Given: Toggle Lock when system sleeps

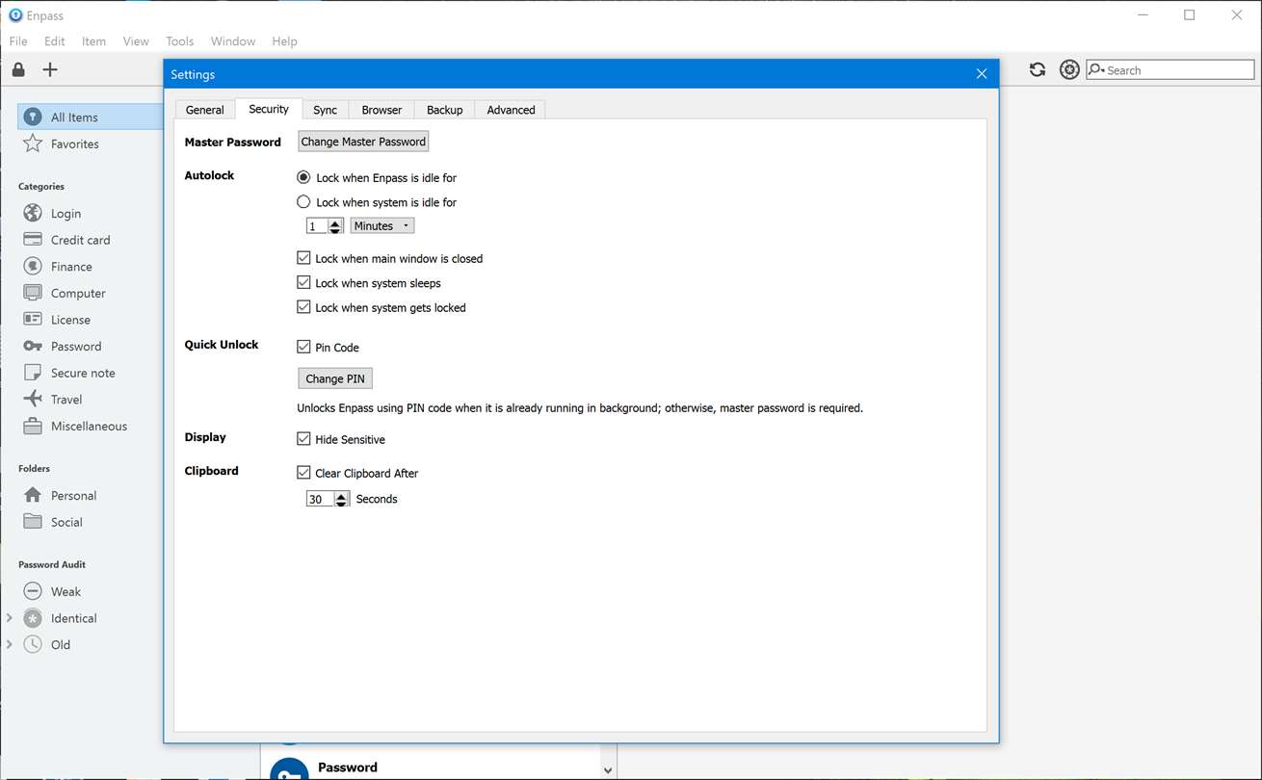Looking at the screenshot, I should coord(303,282).
